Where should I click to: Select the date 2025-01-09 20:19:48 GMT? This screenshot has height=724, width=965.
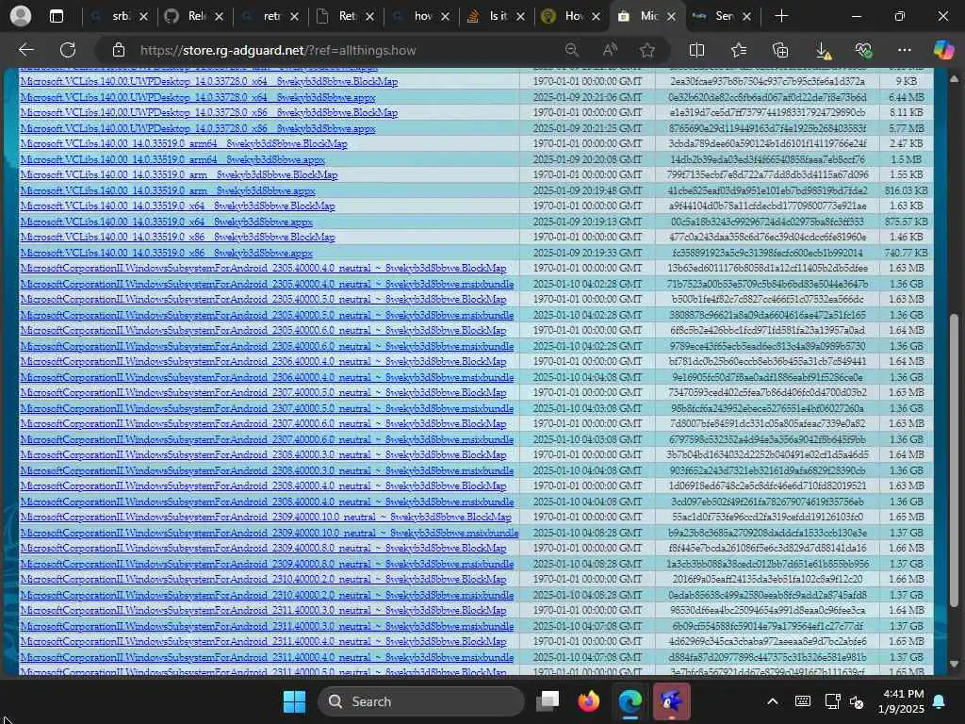pos(587,190)
